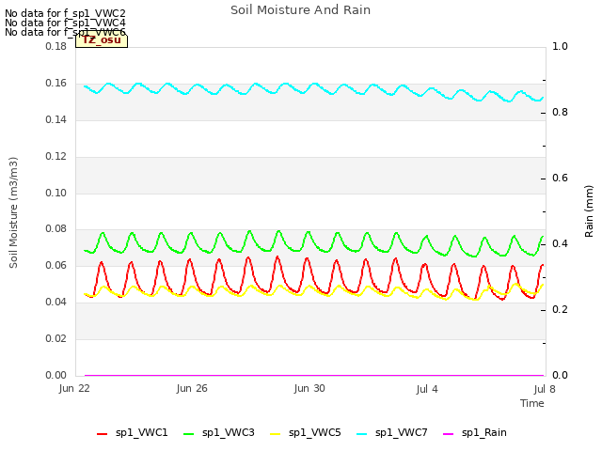602x451 pixels.
Task: Click the sp1_VWC7 legend label
Action: (402, 432)
